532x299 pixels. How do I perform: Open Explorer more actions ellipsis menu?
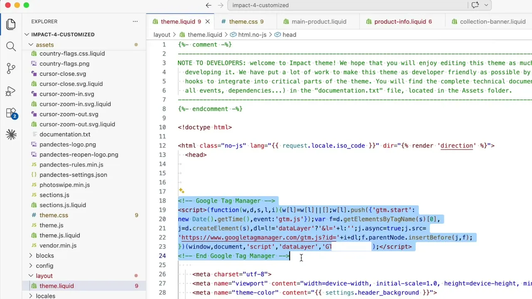click(135, 21)
